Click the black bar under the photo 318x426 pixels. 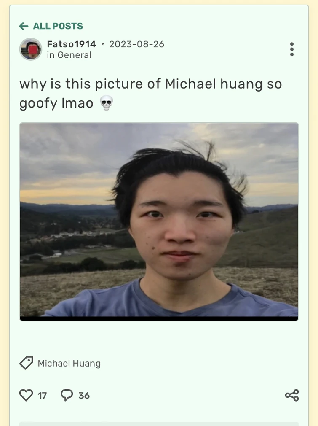(x=159, y=318)
